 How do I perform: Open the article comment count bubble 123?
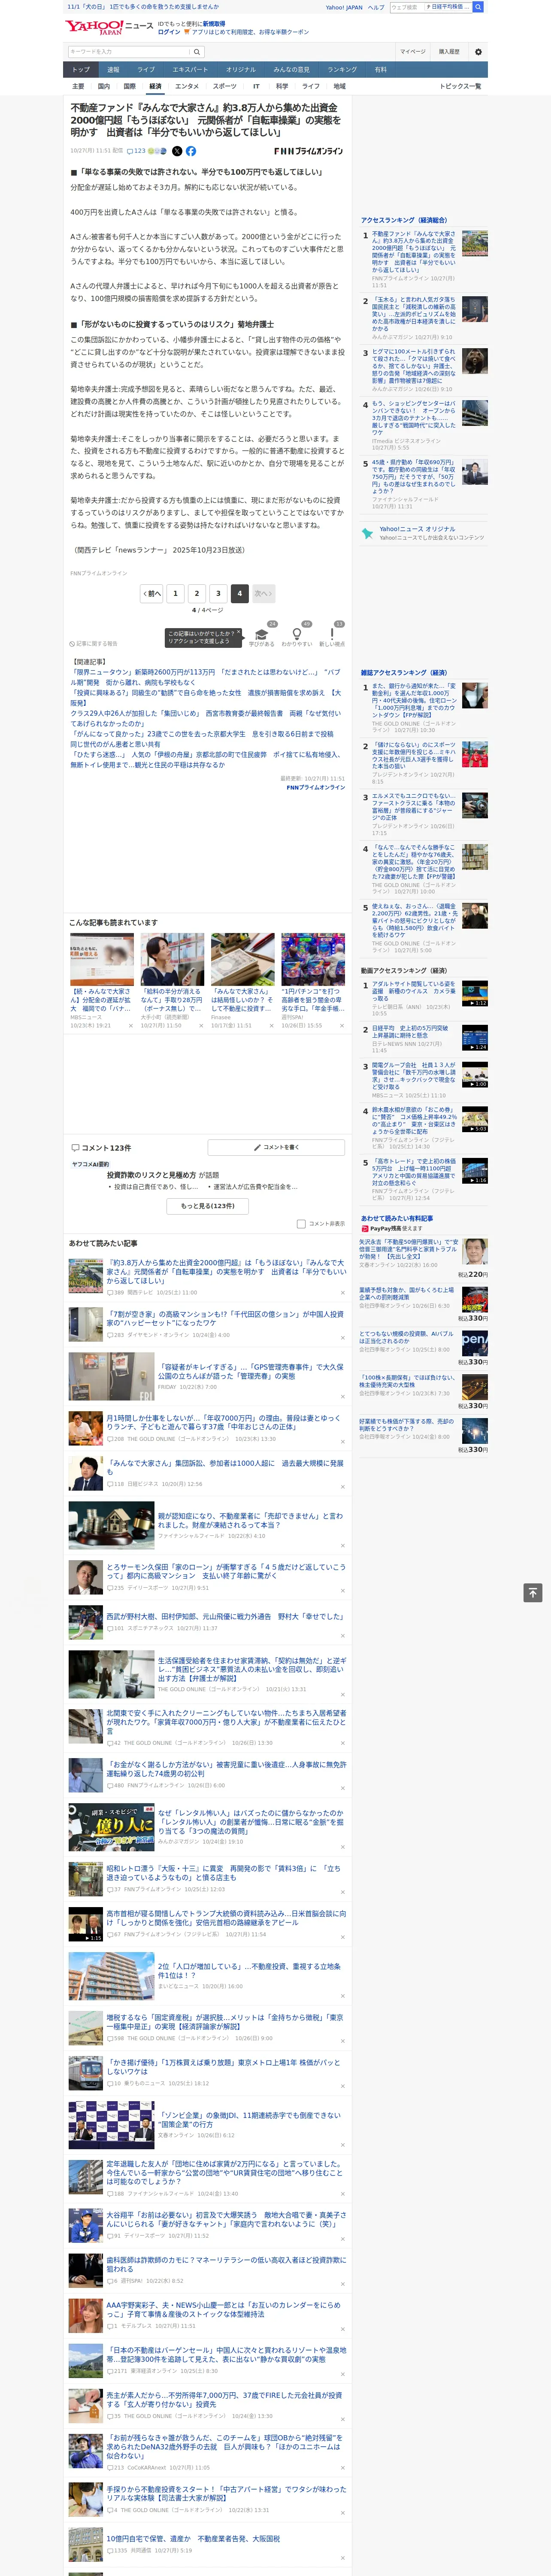tap(136, 151)
